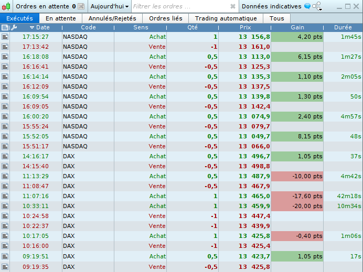
Task: Open details icon for 16:00:20 order
Action: 5,116
